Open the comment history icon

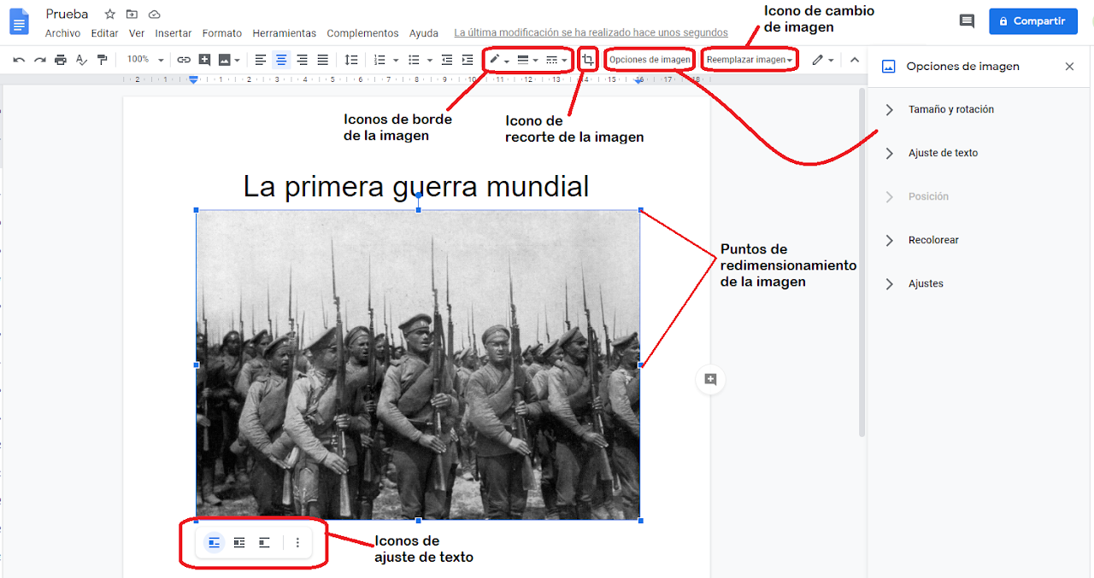point(967,21)
